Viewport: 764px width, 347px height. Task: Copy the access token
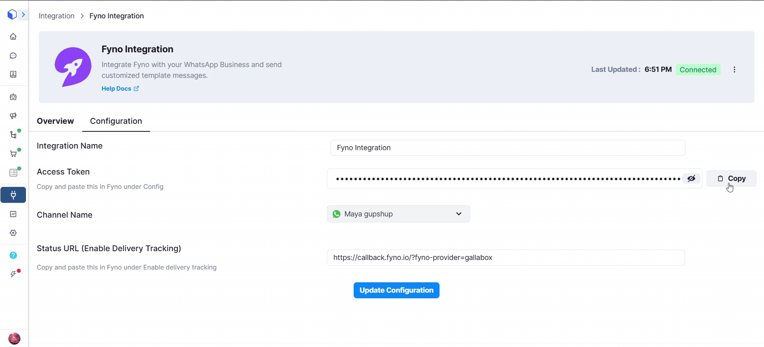tap(731, 178)
